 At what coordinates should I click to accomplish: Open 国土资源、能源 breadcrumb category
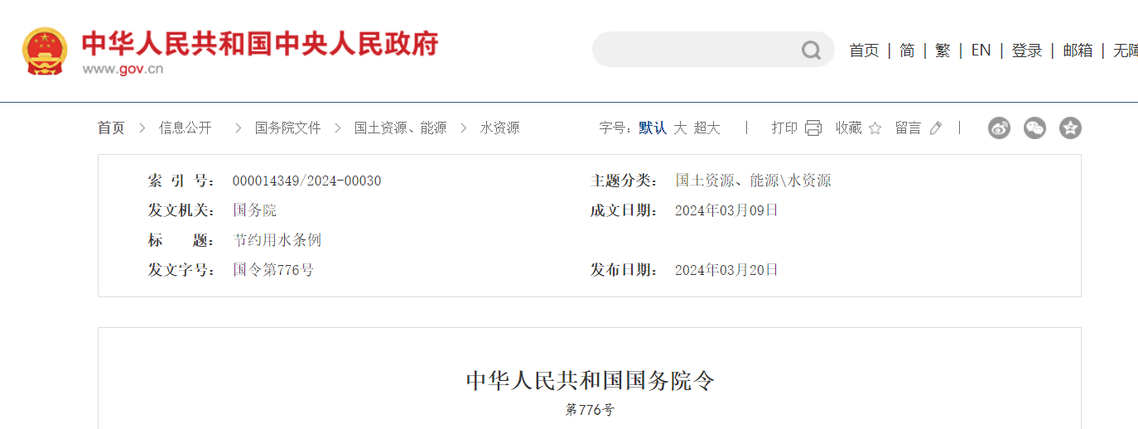click(400, 128)
